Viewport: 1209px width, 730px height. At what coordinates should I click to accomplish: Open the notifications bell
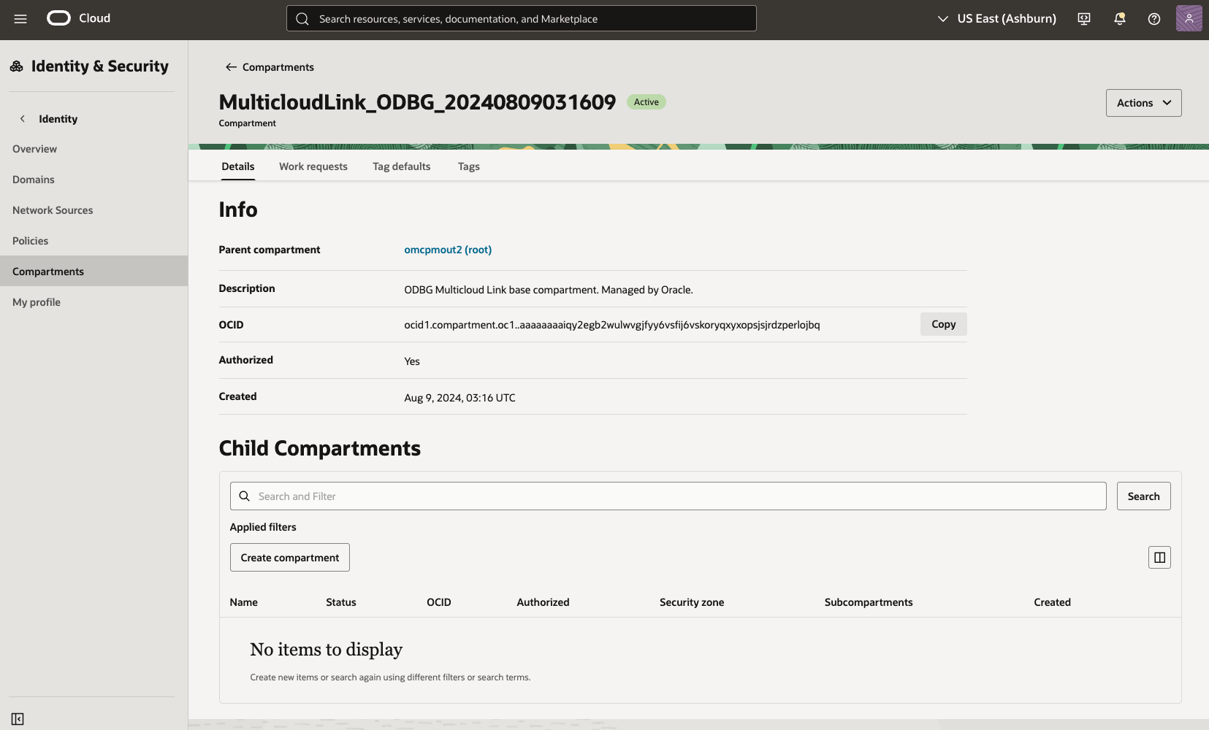coord(1119,19)
